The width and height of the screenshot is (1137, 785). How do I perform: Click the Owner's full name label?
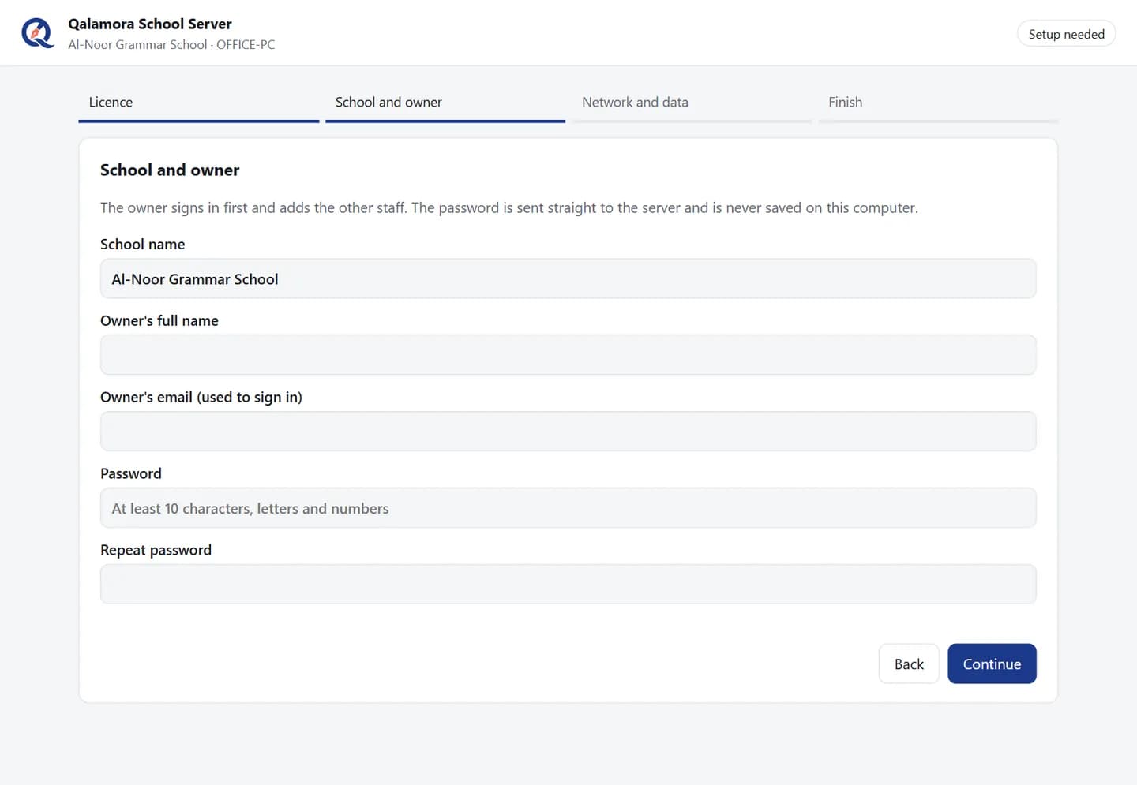coord(159,321)
